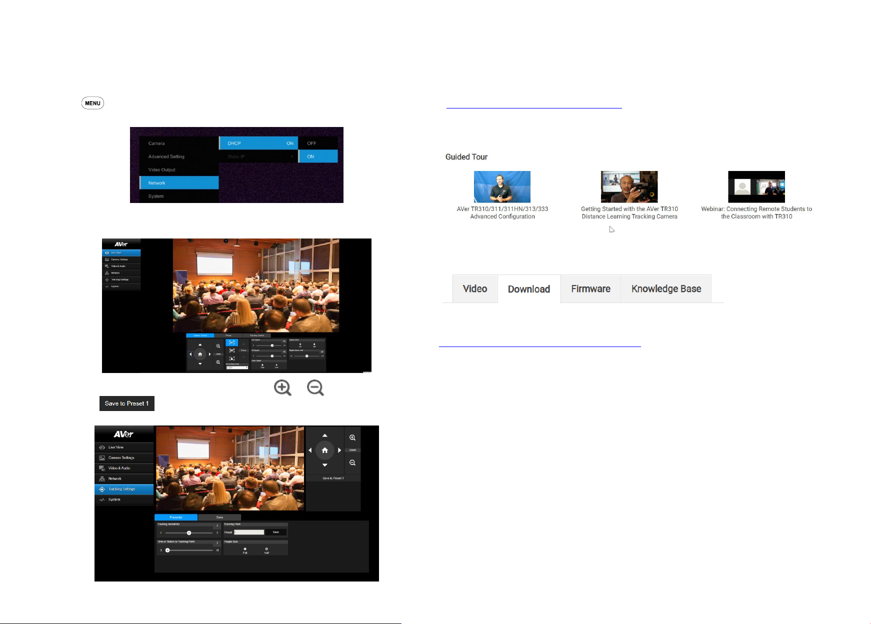Click zoom-in magnifier beside the Tracking Settings video

[352, 437]
